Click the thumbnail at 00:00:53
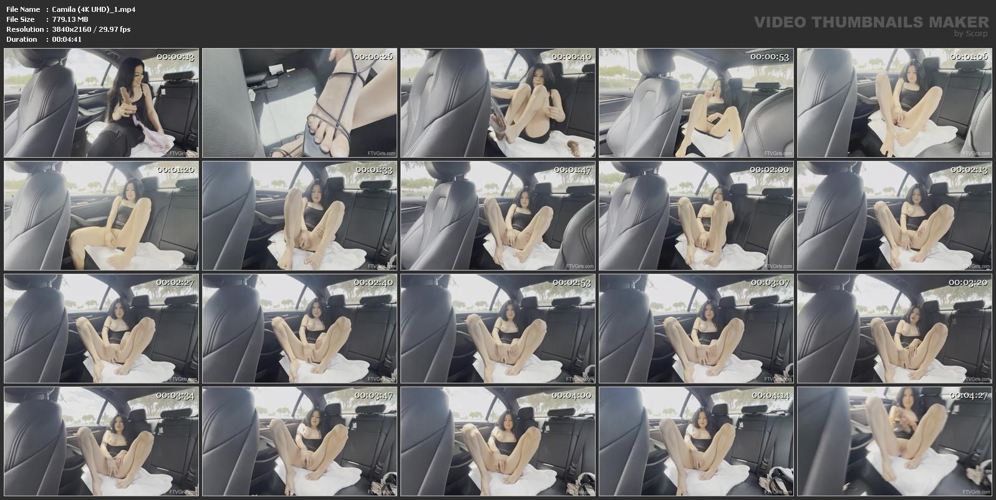Viewport: 996px width, 500px height. tap(696, 103)
